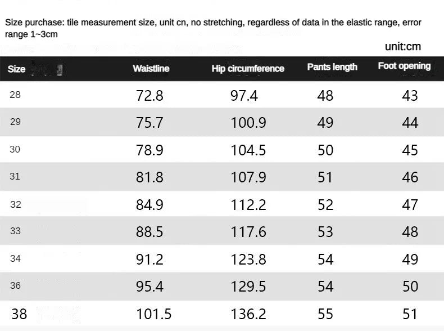This screenshot has height=331, width=444.
Task: Click the Hip circumference column header
Action: [248, 69]
